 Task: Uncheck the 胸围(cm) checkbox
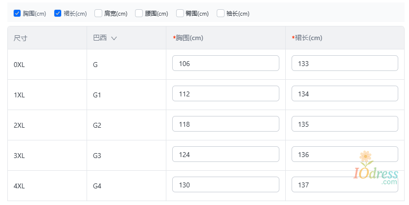pos(17,13)
